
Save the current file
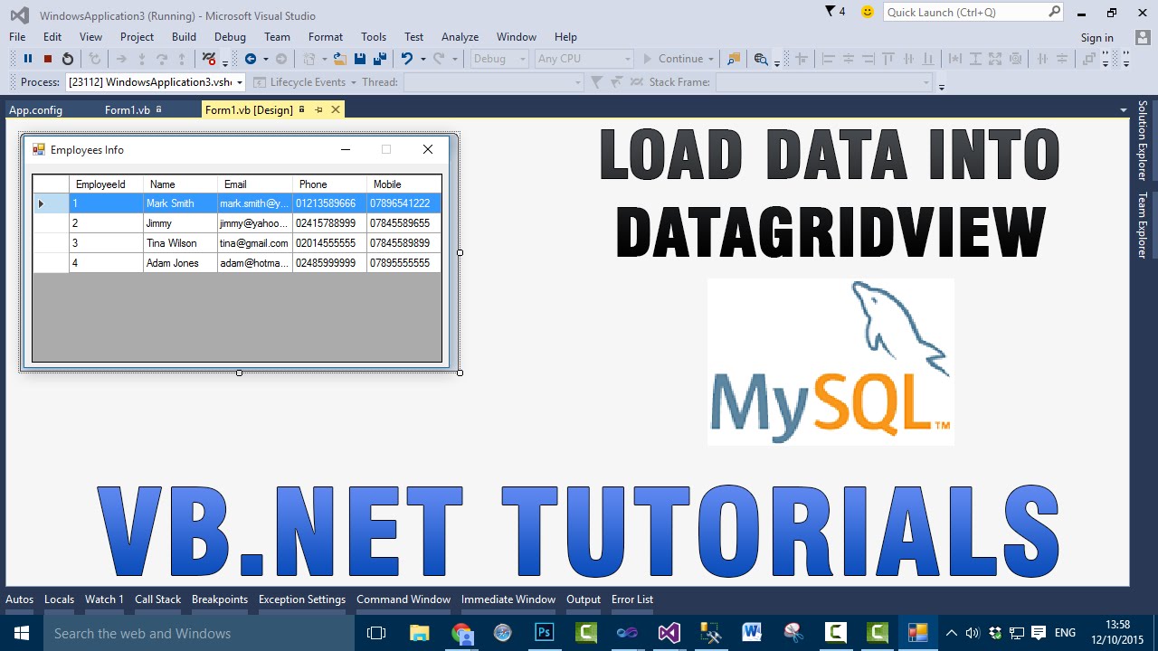click(360, 59)
